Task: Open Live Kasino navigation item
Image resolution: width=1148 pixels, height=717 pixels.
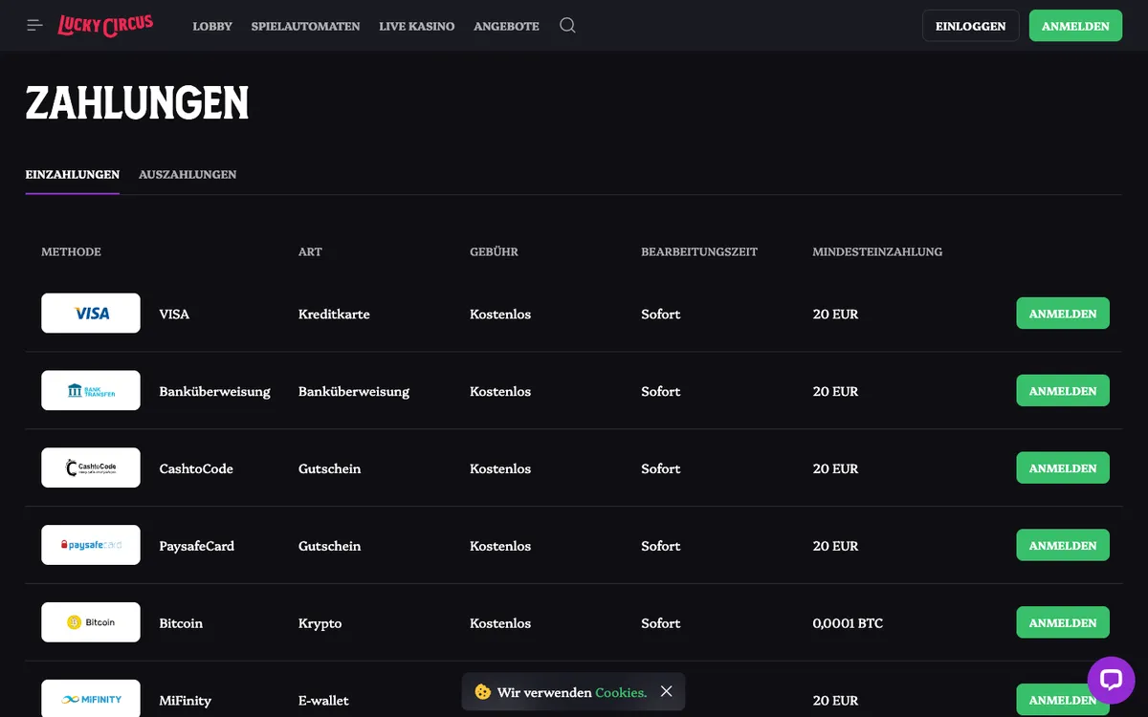Action: 417,26
